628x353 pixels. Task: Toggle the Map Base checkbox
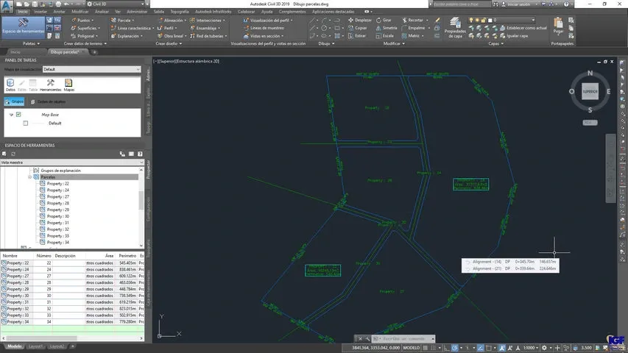(18, 115)
